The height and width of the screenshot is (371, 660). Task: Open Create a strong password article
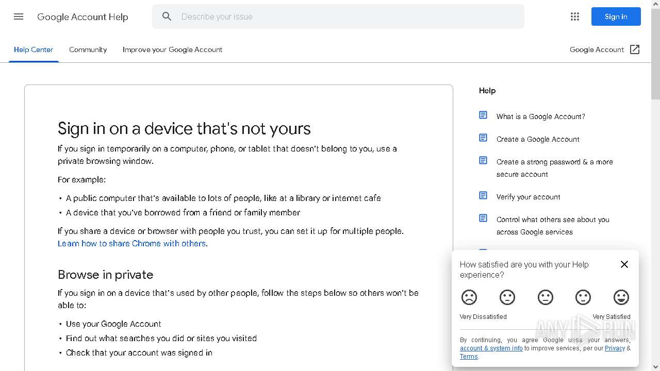click(555, 168)
